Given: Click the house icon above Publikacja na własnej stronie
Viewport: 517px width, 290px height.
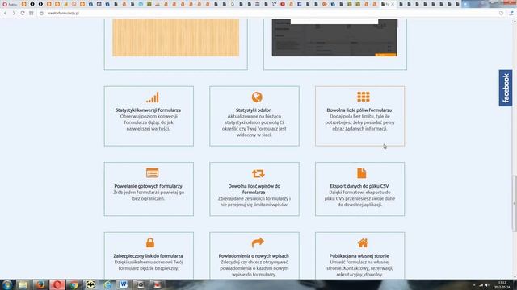Looking at the screenshot, I should coord(363,243).
